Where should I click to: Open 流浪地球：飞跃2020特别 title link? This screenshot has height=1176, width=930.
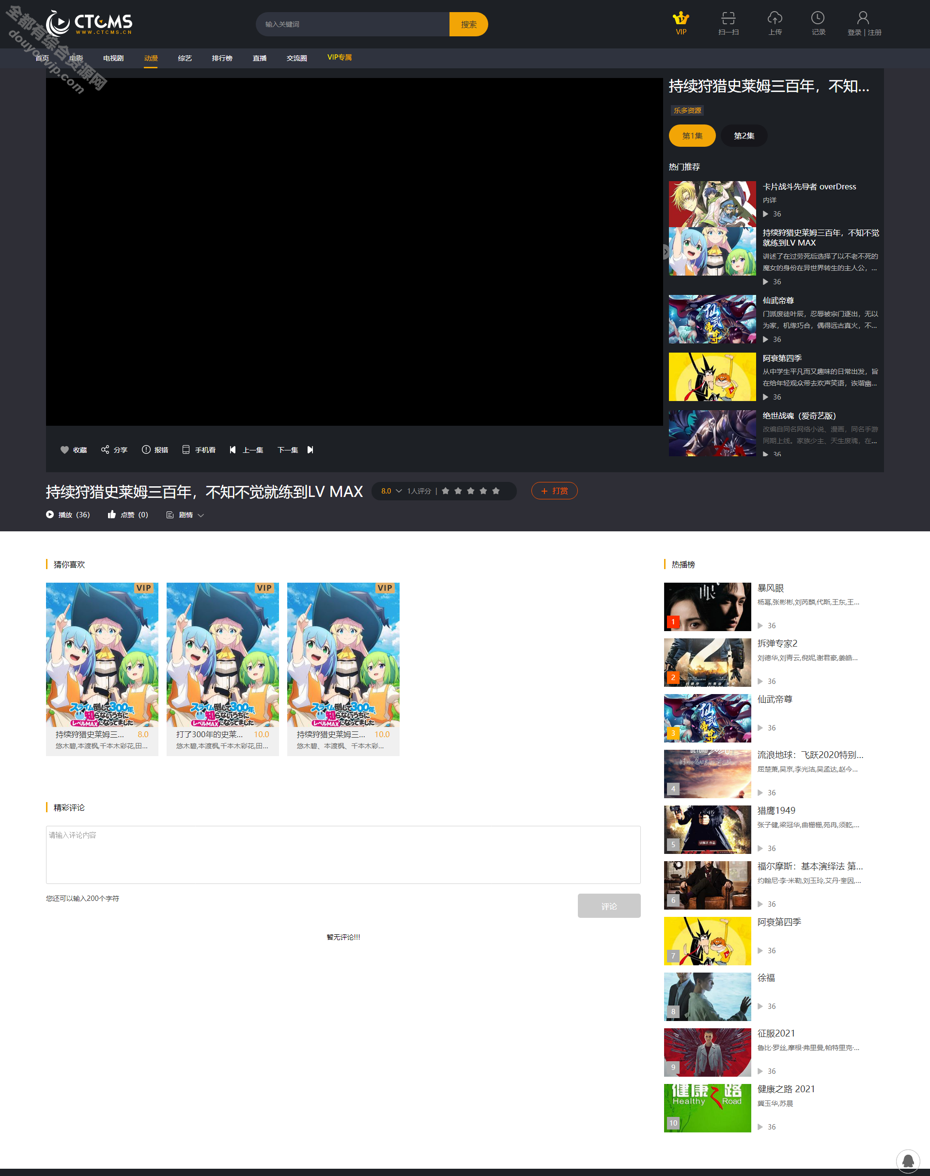(810, 755)
